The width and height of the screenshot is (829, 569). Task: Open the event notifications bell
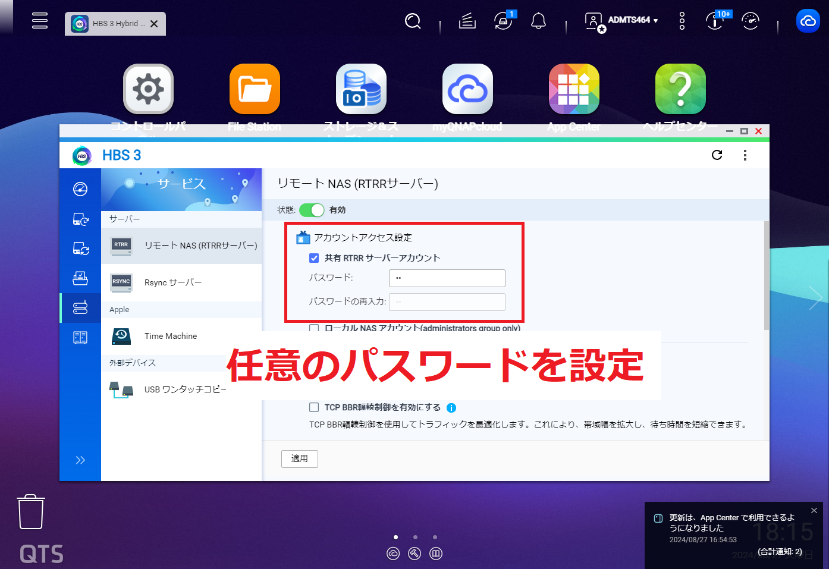click(x=538, y=21)
